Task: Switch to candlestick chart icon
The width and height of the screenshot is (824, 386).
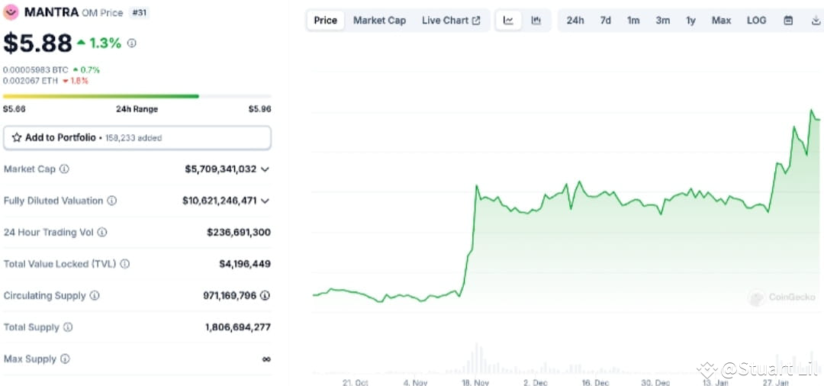Action: coord(536,21)
